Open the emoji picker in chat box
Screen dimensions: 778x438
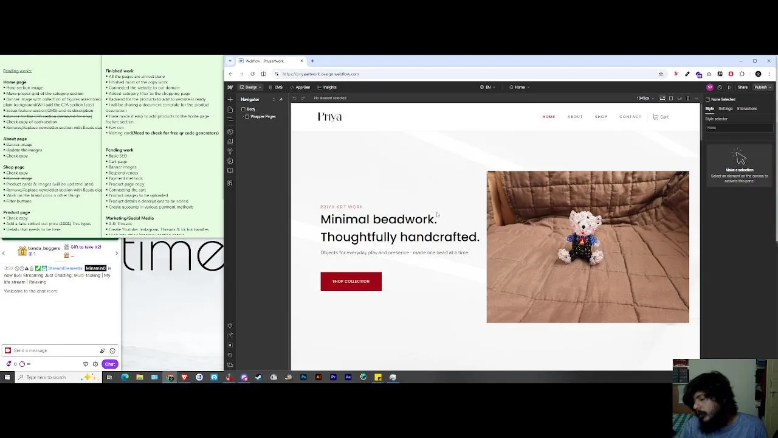pos(112,350)
